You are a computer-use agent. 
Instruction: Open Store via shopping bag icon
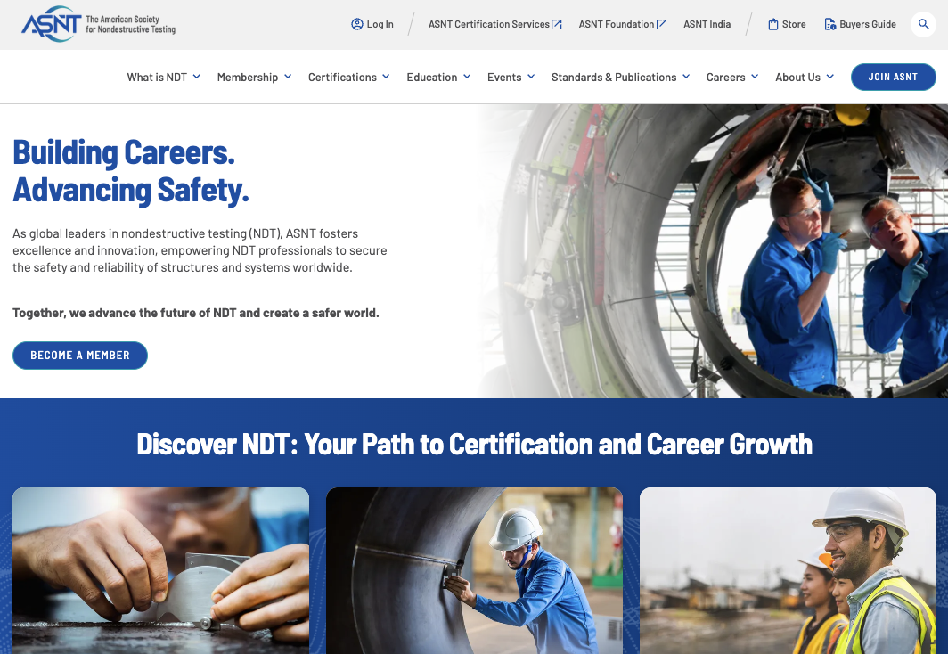tap(773, 24)
